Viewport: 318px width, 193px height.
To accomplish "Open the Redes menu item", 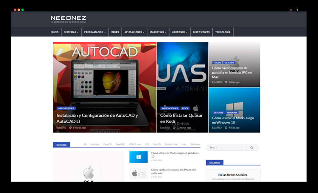I will click(x=115, y=32).
